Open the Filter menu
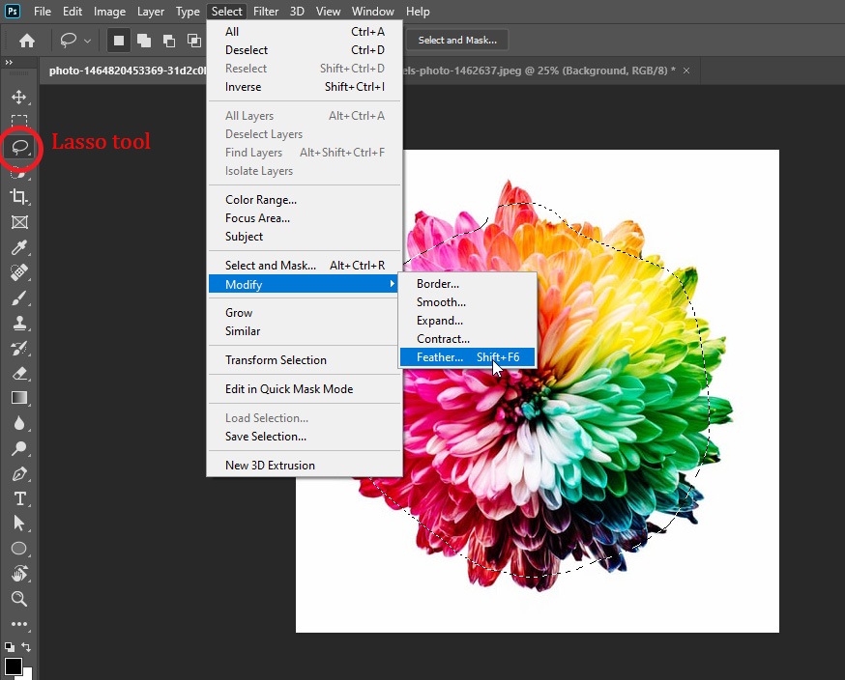Image resolution: width=845 pixels, height=680 pixels. [266, 12]
